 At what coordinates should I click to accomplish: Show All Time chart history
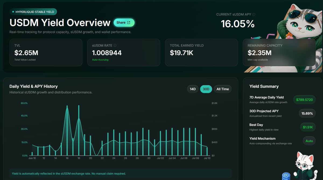point(223,89)
